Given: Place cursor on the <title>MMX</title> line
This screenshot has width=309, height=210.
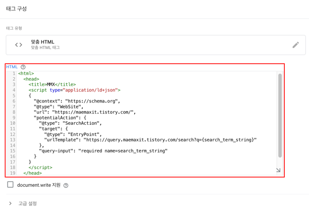Looking at the screenshot, I should (52, 84).
